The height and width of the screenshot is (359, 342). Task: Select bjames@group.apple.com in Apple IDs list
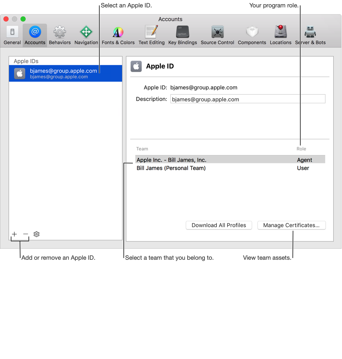(65, 73)
